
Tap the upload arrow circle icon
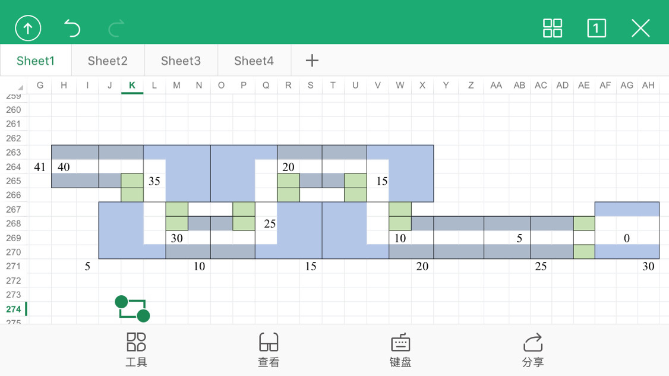click(x=28, y=28)
